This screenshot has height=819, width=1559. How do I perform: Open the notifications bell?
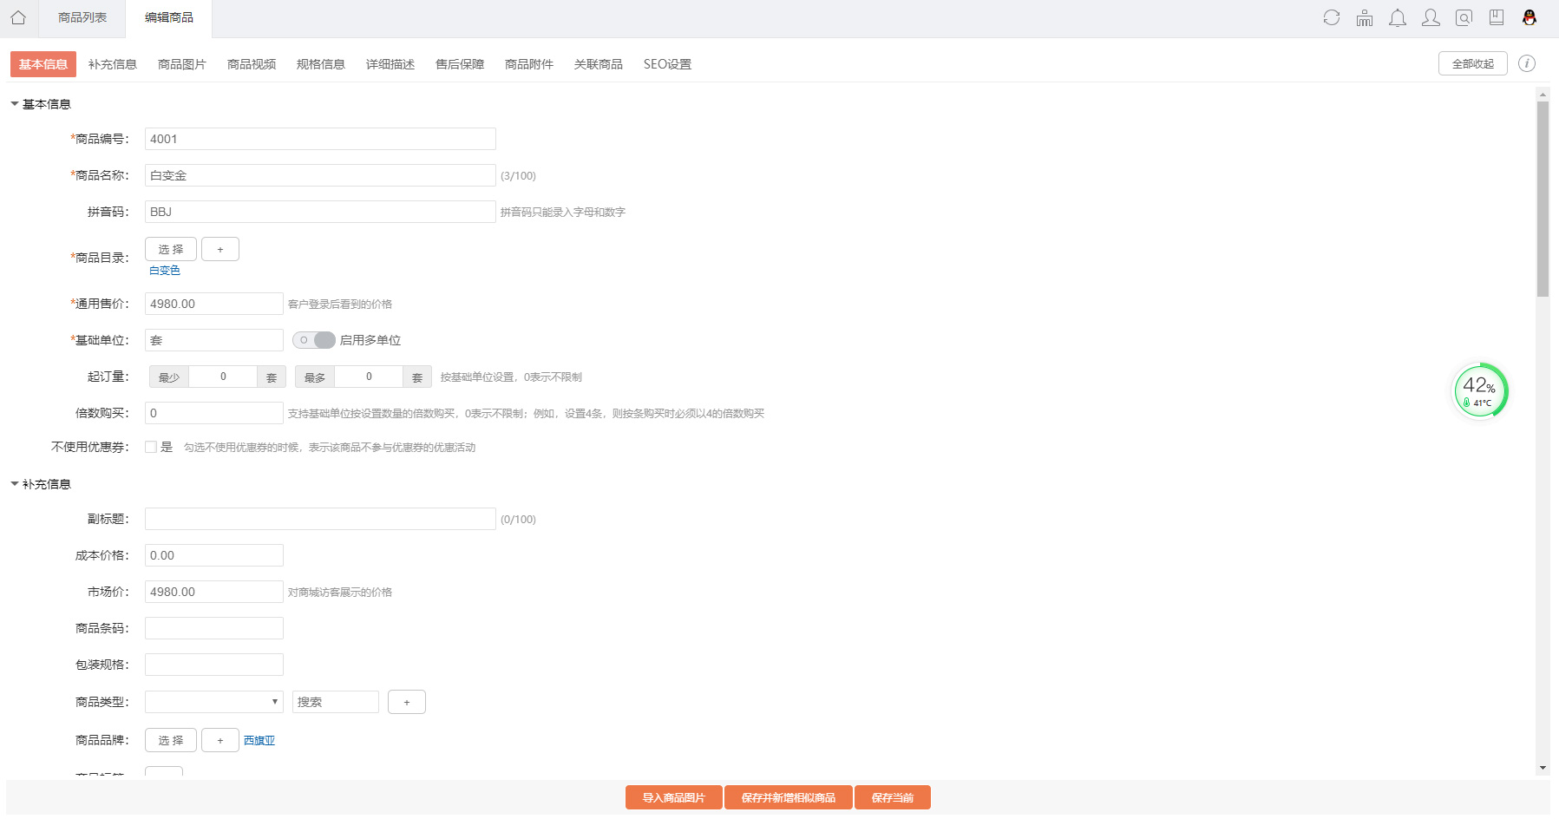pyautogui.click(x=1398, y=17)
